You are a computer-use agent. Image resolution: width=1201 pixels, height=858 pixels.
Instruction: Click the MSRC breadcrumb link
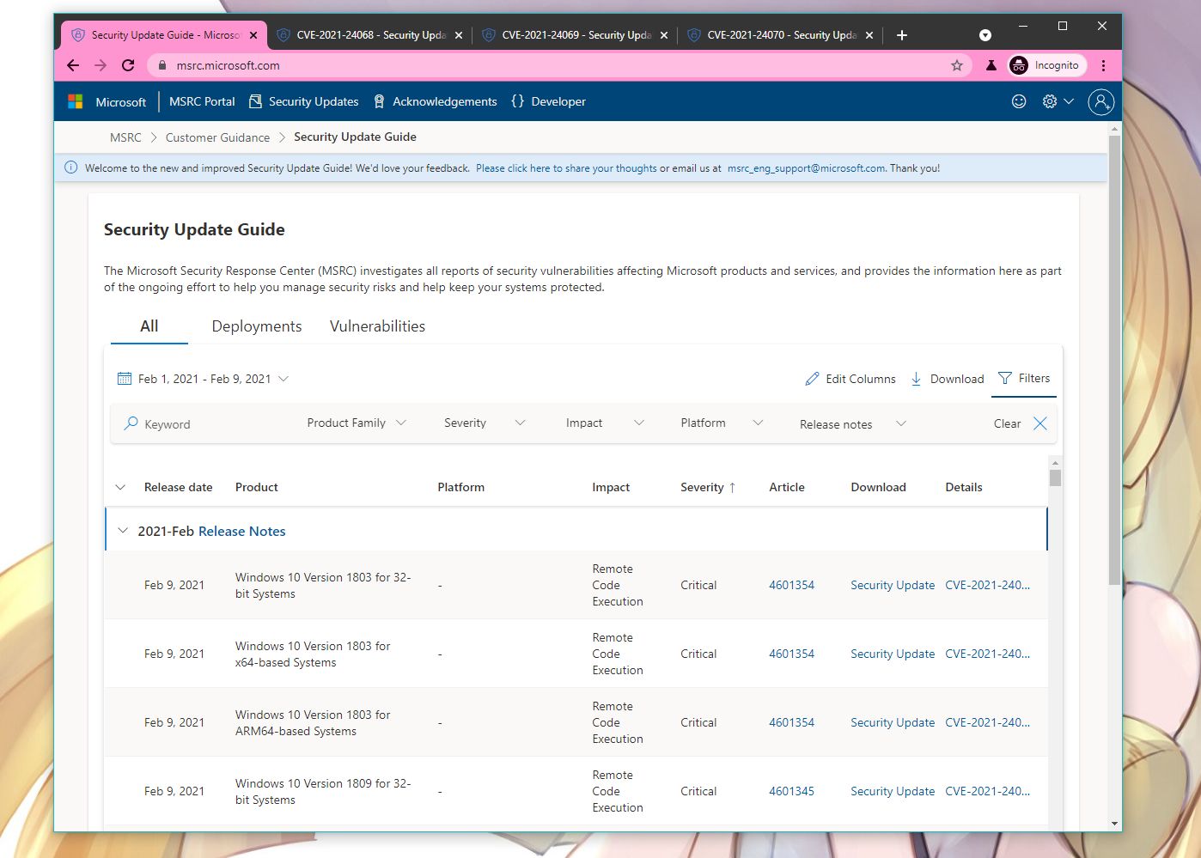point(125,137)
